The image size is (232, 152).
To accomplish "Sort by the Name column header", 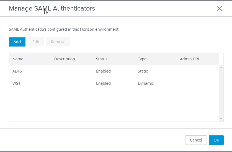I will click(x=18, y=59).
